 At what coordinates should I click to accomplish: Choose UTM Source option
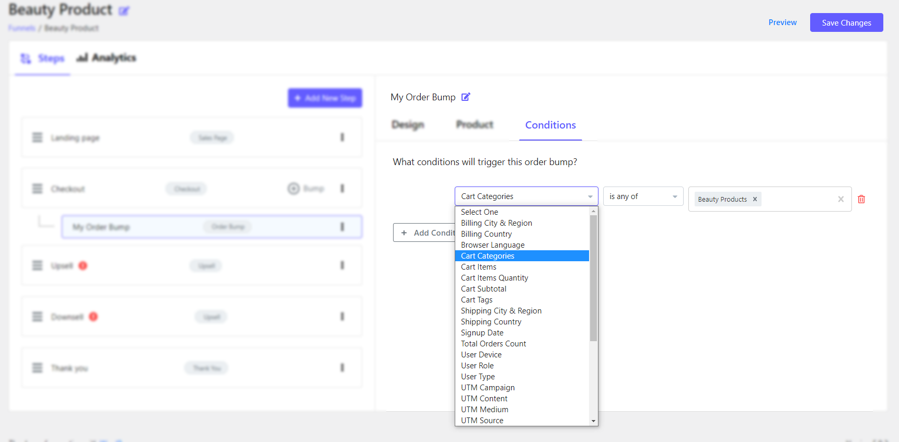[x=522, y=421]
